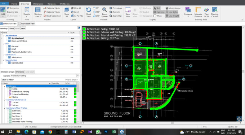Open the Current dimension group dropdown
The width and height of the screenshot is (245, 135).
[78, 76]
